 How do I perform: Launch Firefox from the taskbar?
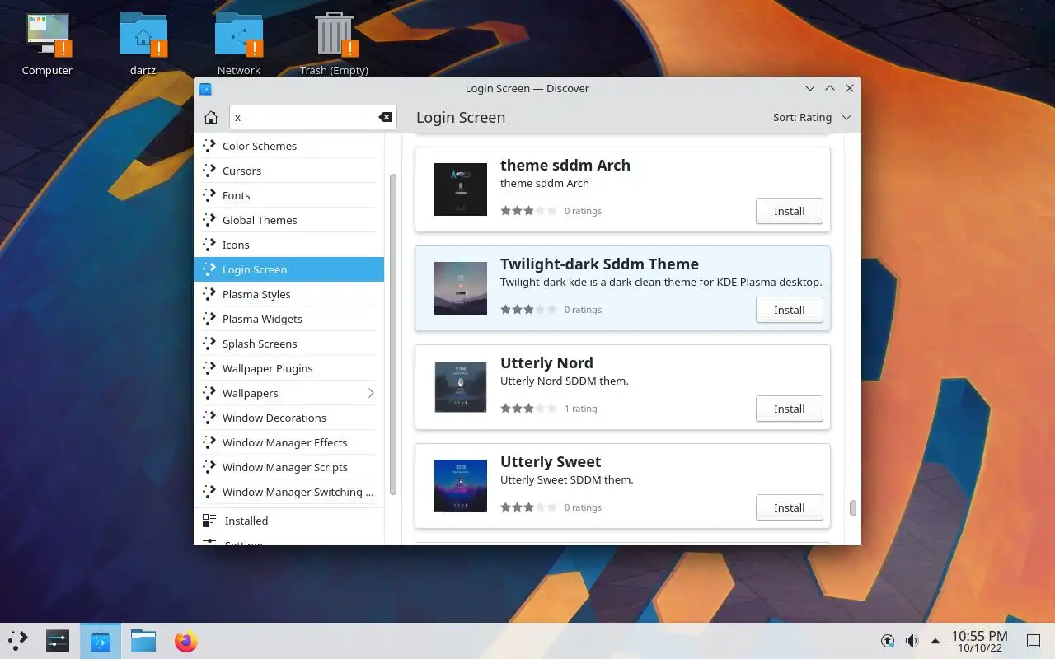(x=186, y=641)
